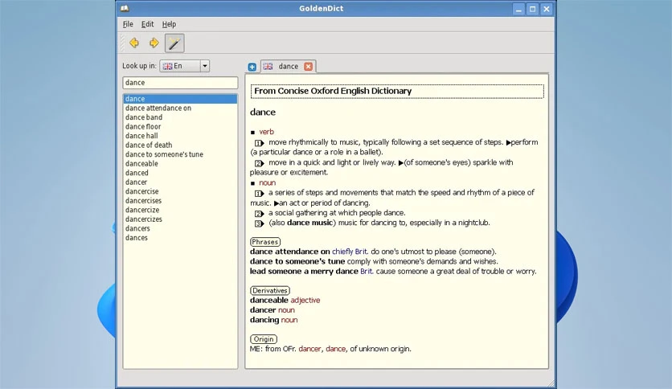This screenshot has width=672, height=389.
Task: Toggle the scan popup wand button
Action: tap(174, 43)
